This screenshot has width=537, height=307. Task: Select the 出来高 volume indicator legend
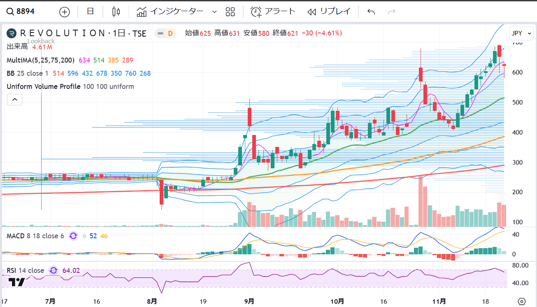[17, 47]
